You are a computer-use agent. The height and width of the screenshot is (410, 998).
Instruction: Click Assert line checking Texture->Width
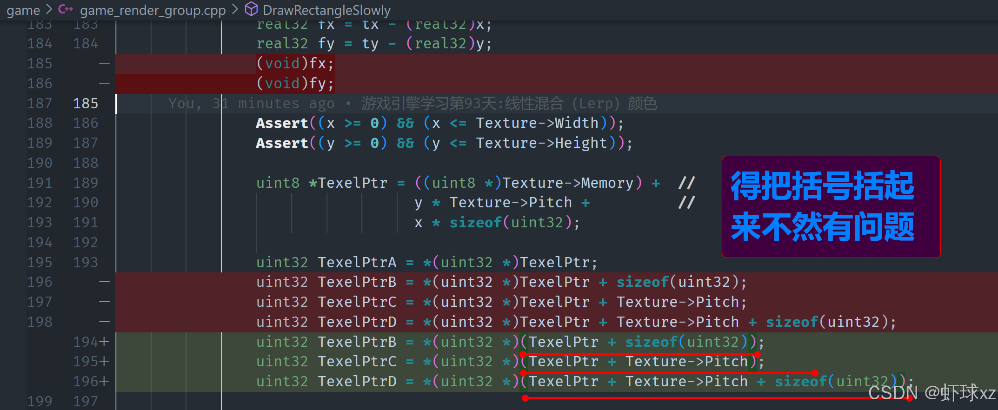(439, 124)
